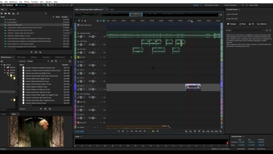The image size is (273, 154).
Task: Start playback with the Play button
Action: (123, 131)
